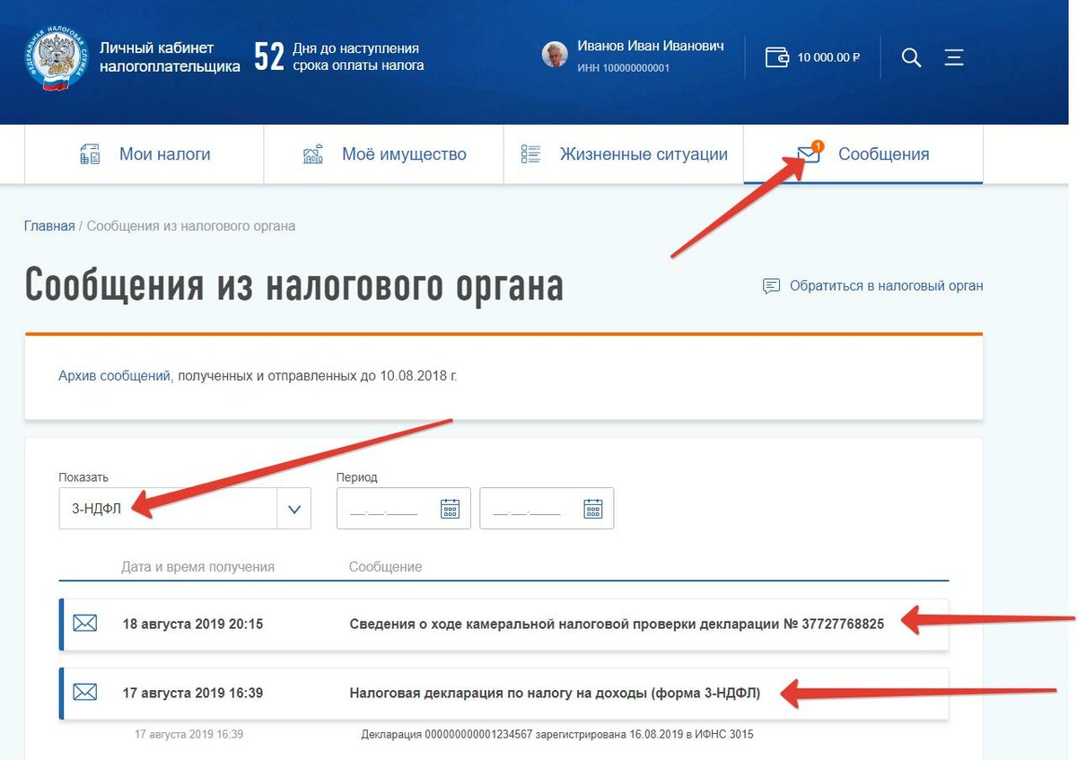Go to the Жизненные ситуации tab
The height and width of the screenshot is (760, 1077).
pyautogui.click(x=624, y=154)
